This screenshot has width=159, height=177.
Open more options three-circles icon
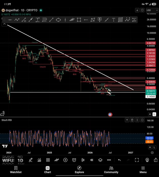click(109, 160)
